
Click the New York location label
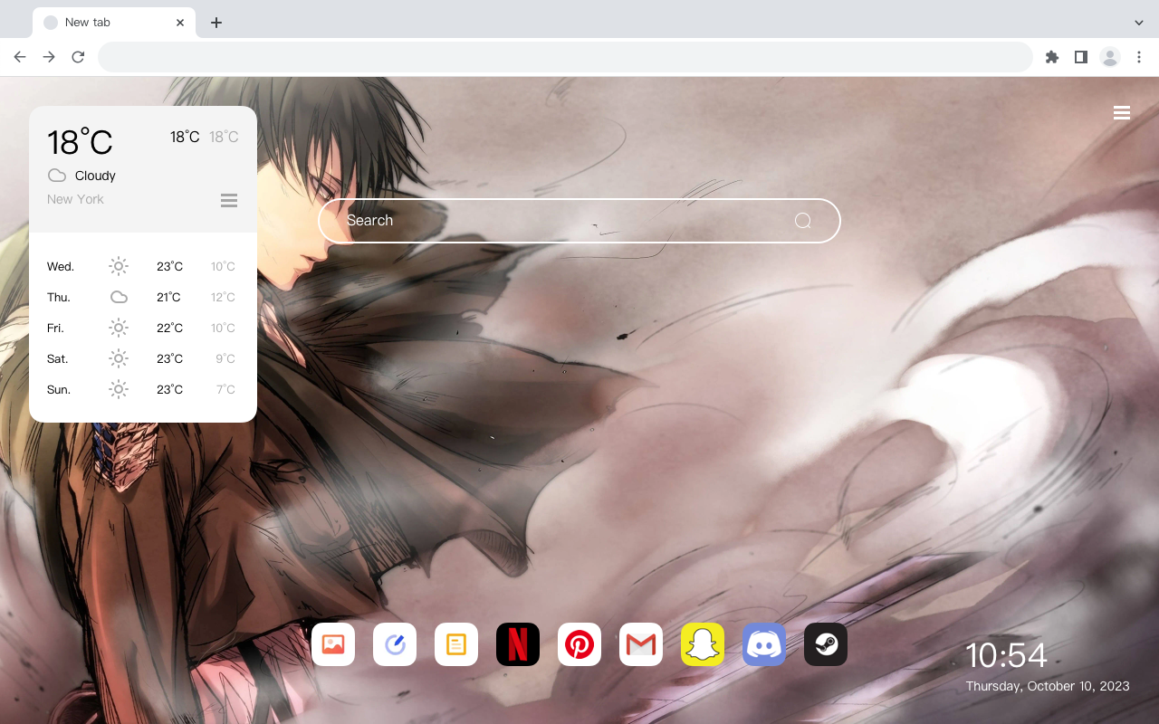click(x=75, y=199)
